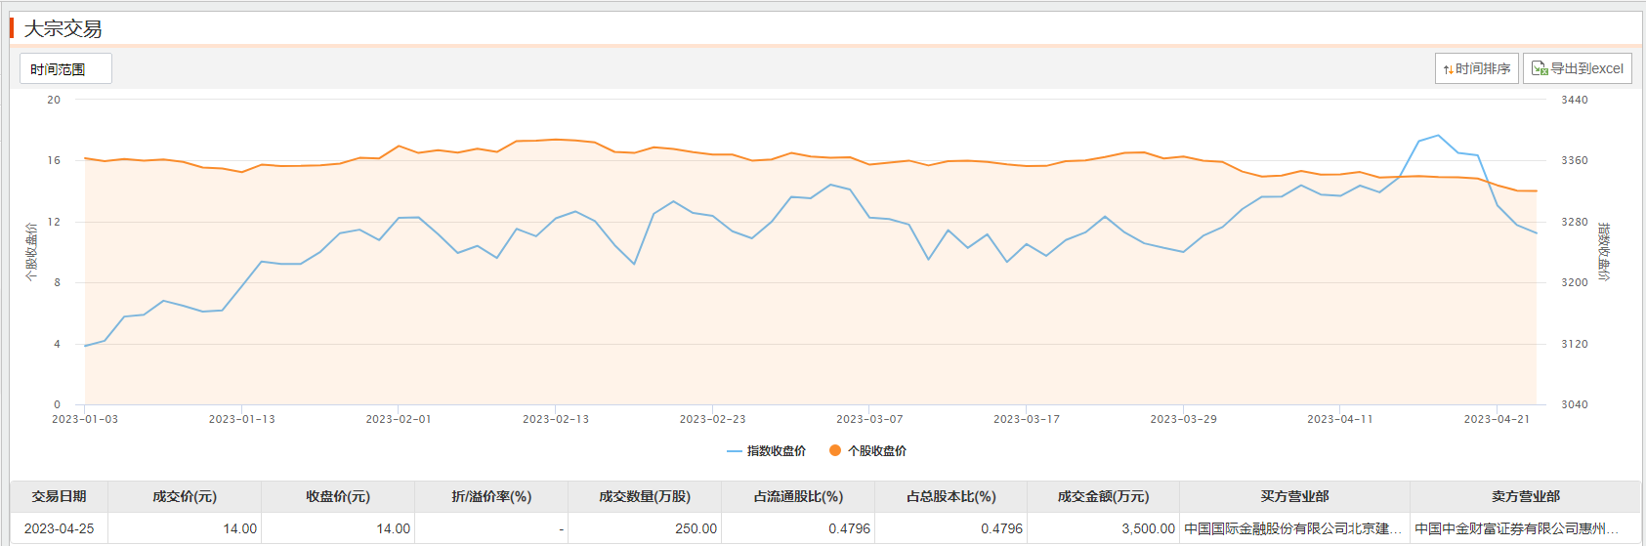1646x546 pixels.
Task: Toggle the 个股收盘价 legend series
Action: [867, 451]
